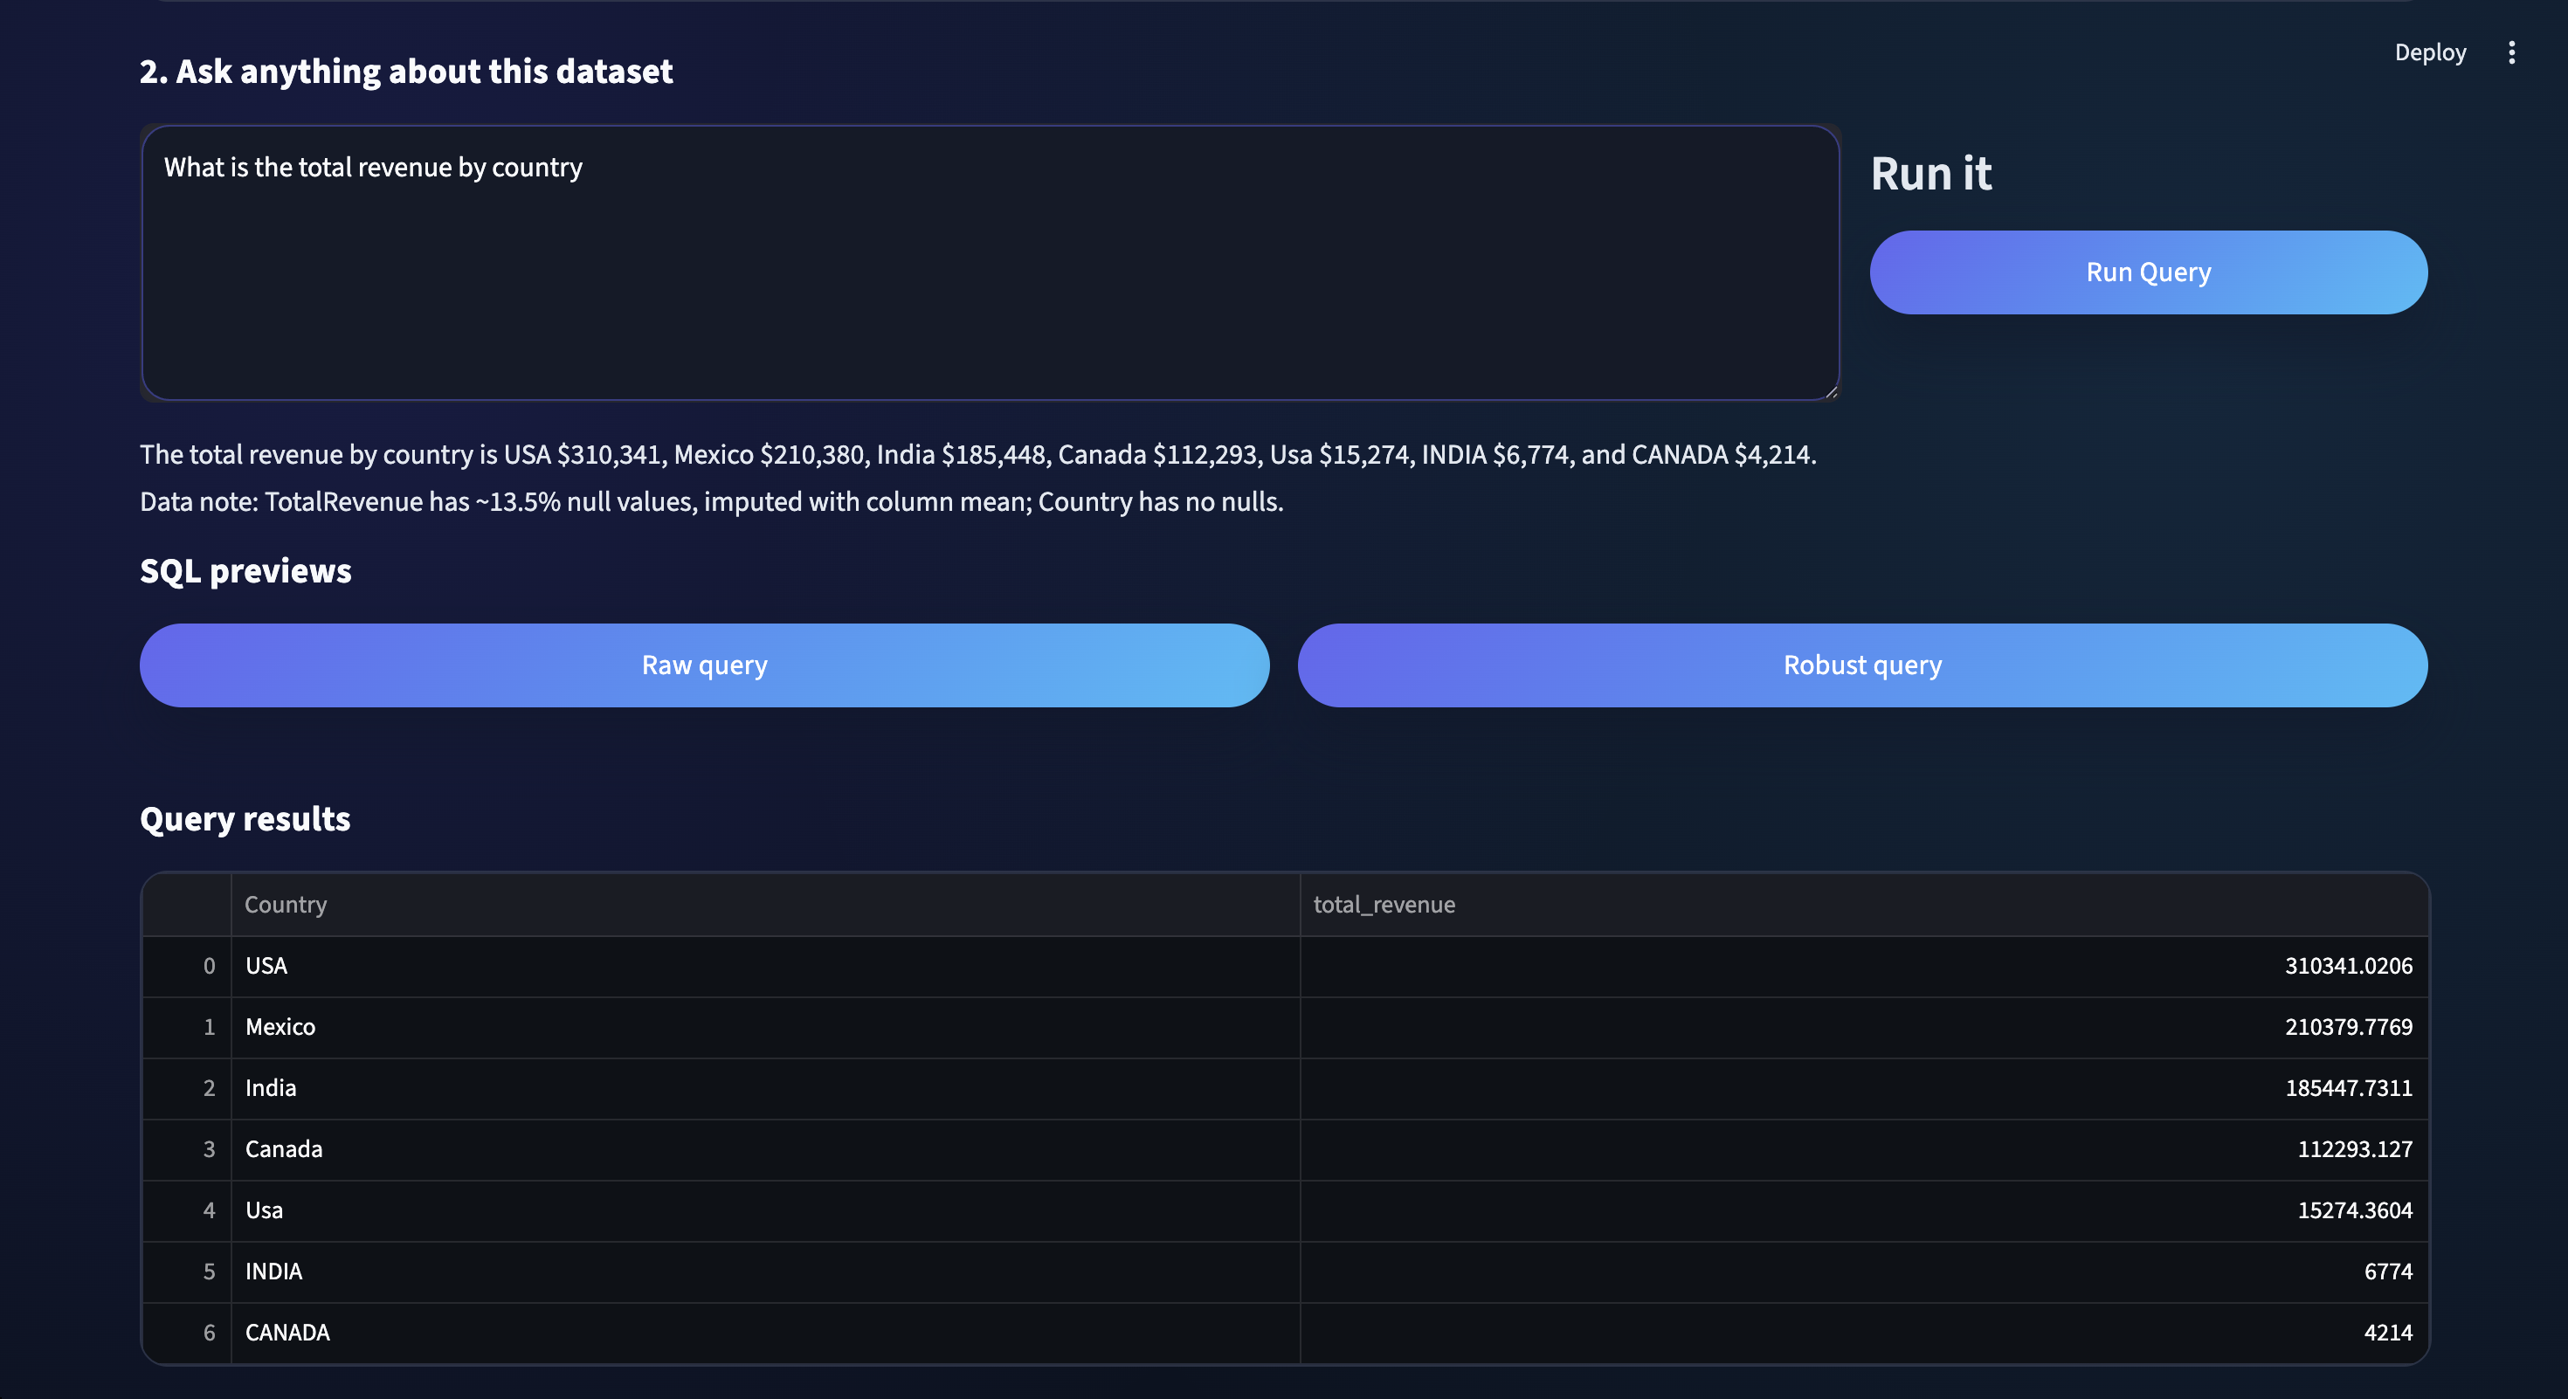
Task: Click the Canada country cell
Action: (764, 1149)
